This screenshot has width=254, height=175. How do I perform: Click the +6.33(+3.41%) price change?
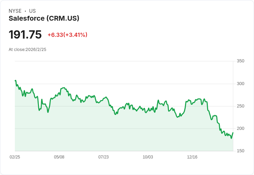tap(67, 35)
